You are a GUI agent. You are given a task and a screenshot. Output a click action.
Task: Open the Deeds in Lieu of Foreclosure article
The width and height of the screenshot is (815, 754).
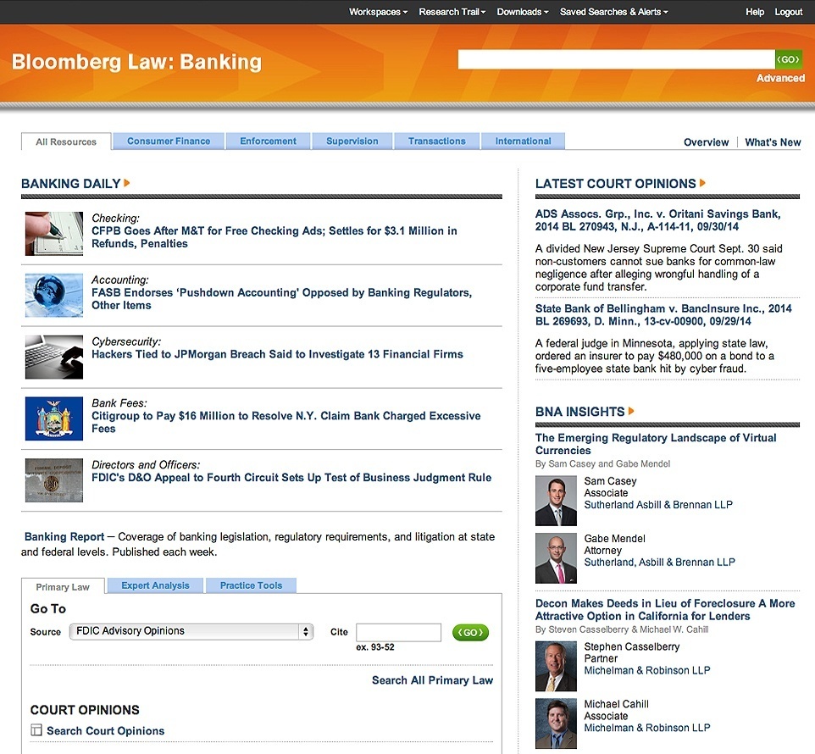tap(665, 609)
